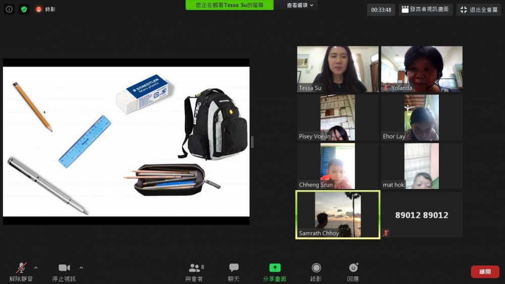This screenshot has height=284, width=505.
Task: Select Ehor Lay video tile
Action: 422,117
